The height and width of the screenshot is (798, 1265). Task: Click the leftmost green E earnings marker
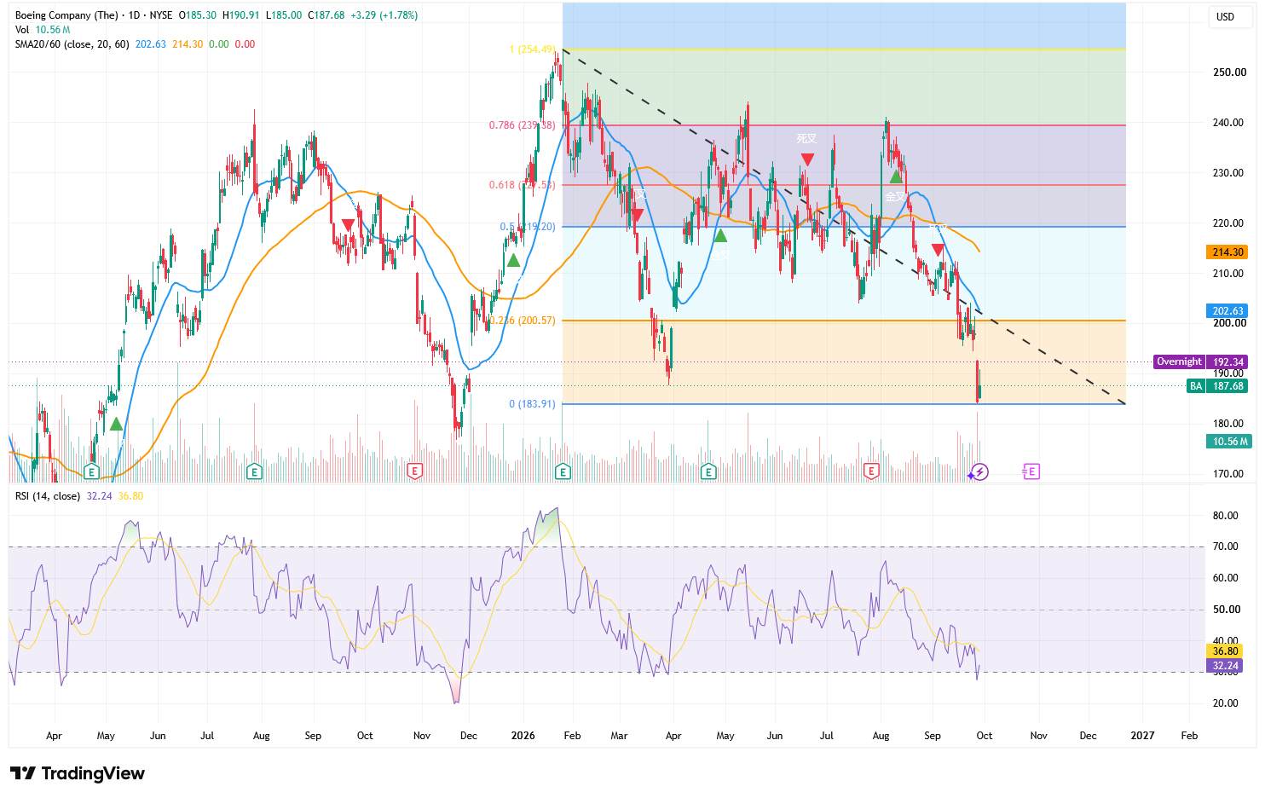(x=91, y=471)
